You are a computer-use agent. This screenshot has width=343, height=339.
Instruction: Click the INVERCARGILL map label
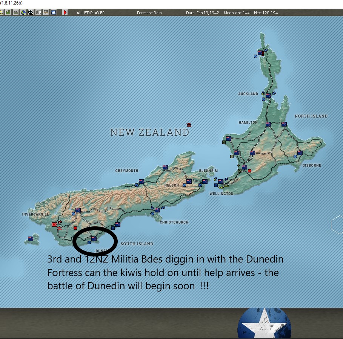point(35,214)
